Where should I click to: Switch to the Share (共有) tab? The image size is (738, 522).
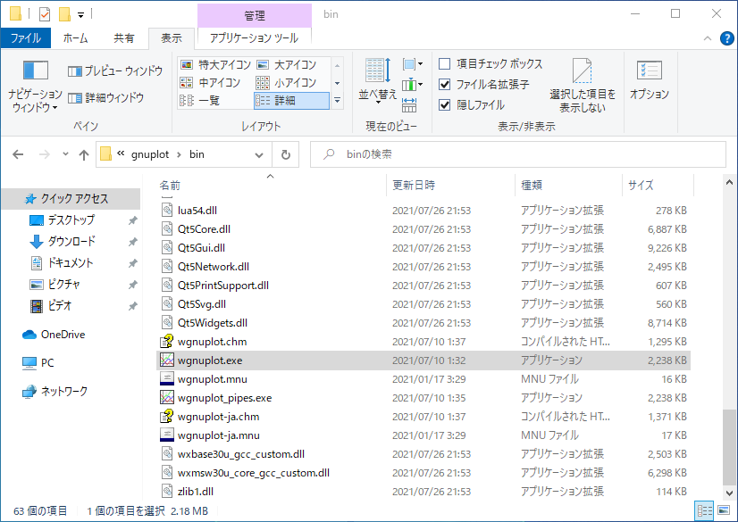124,38
